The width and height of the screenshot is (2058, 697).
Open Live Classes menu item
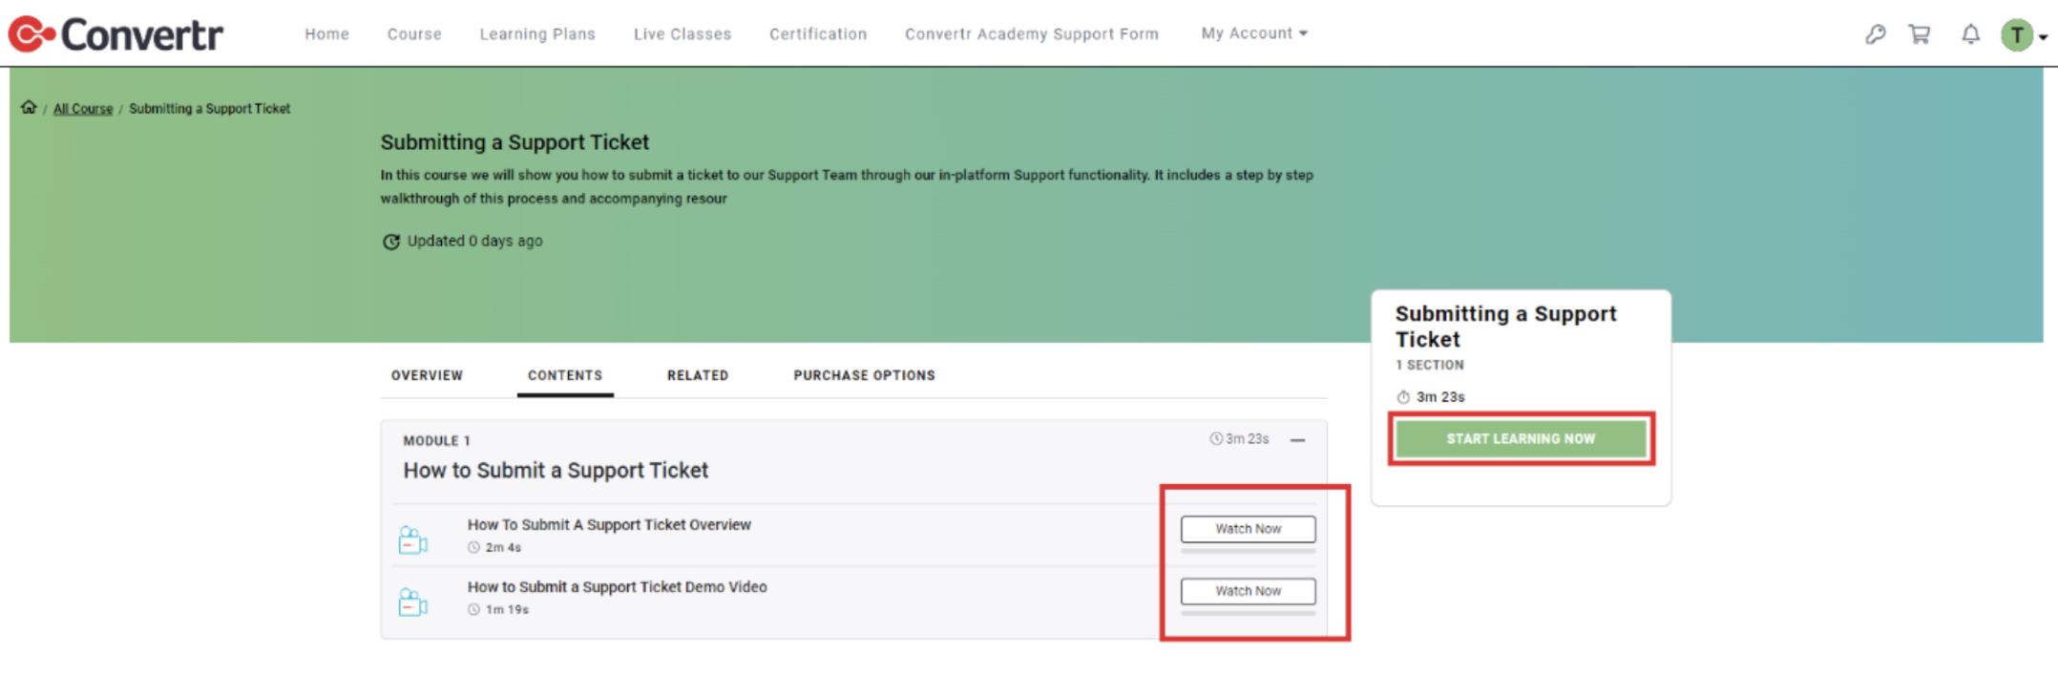682,34
